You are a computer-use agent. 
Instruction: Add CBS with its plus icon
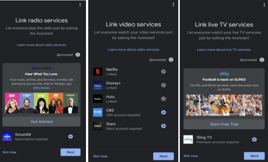click(x=163, y=112)
